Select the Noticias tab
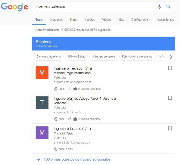 coord(89,20)
